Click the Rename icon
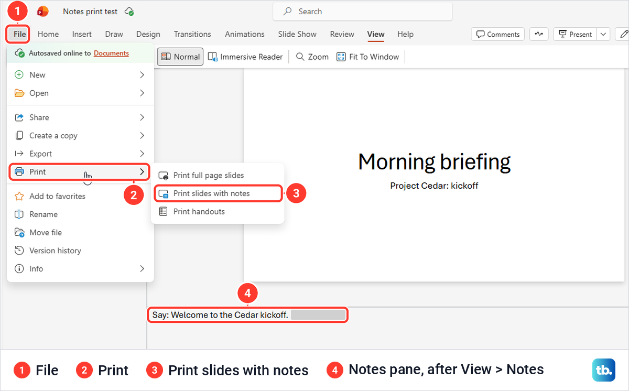 point(19,214)
